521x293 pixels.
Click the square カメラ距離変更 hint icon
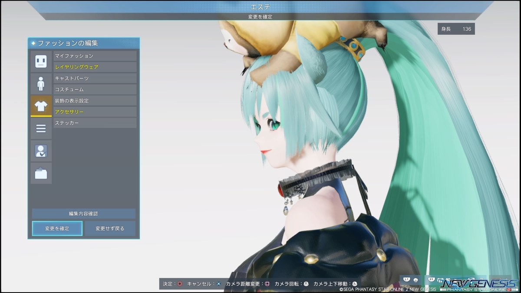click(267, 284)
